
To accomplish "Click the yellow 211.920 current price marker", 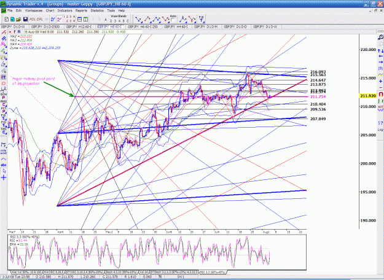I will tap(367, 96).
